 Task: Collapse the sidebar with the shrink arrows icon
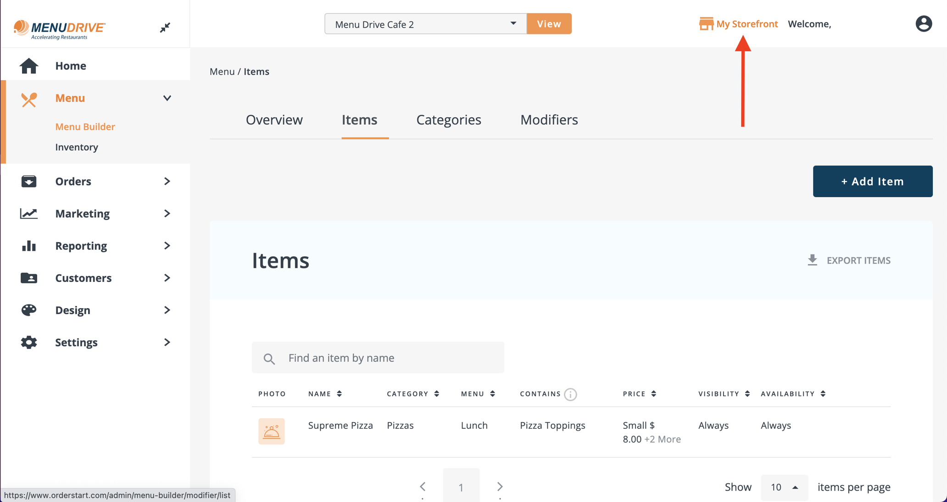tap(165, 28)
